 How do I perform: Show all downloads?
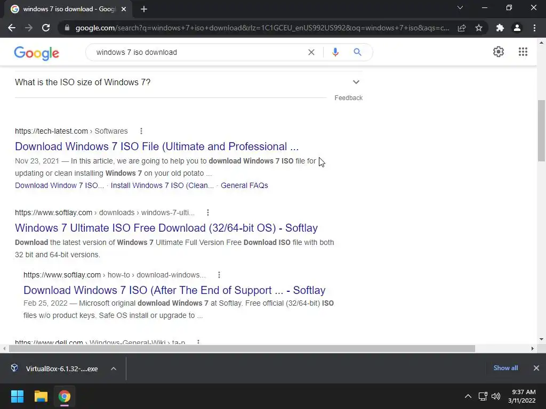[505, 368]
